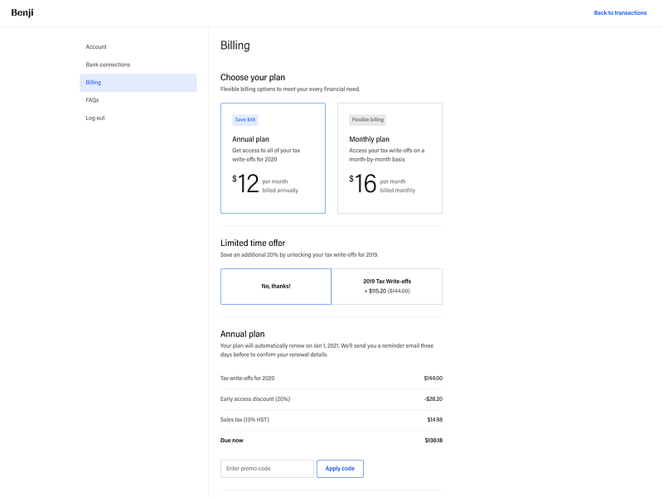Go back to transactions
Screen dimensions: 663x497
click(x=620, y=13)
